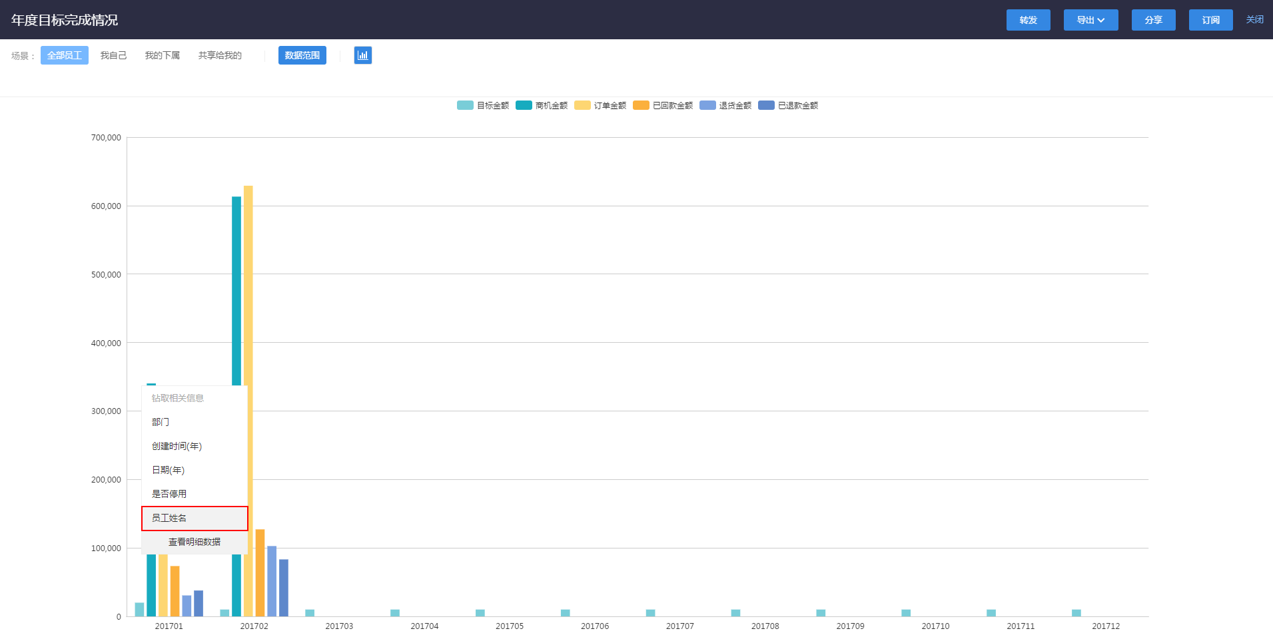1273x637 pixels.
Task: Switch to the 共享给我的 scene tab
Action: coord(220,55)
